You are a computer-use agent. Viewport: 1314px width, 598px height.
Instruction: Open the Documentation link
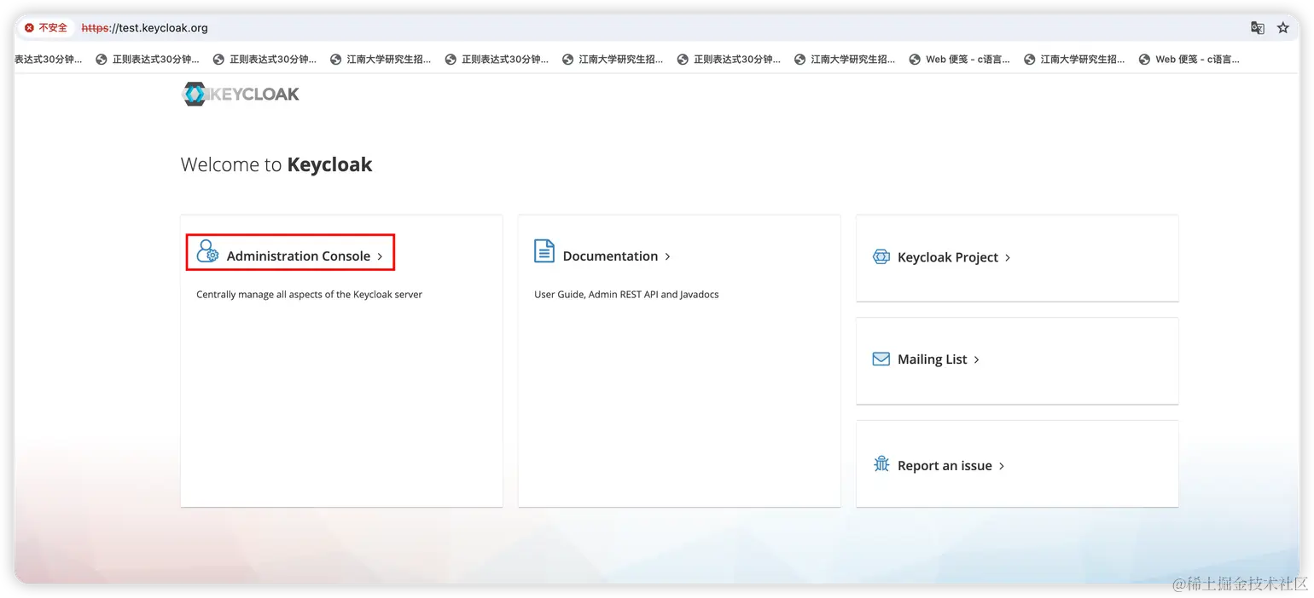tap(610, 256)
